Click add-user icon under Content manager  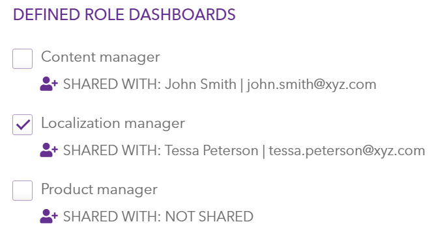[49, 84]
